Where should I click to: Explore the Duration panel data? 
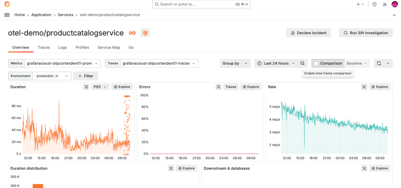(x=122, y=87)
